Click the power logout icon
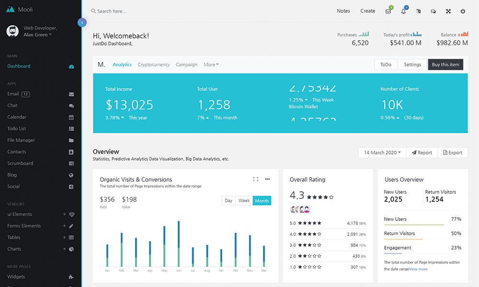479x287 pixels. [463, 11]
